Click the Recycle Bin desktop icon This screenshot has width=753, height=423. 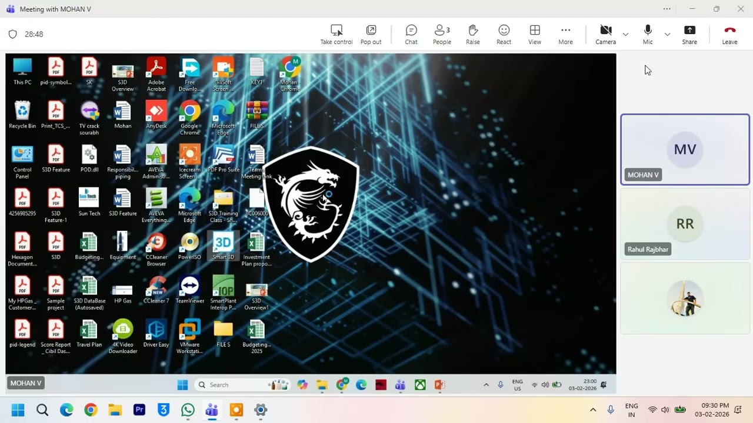click(x=22, y=115)
